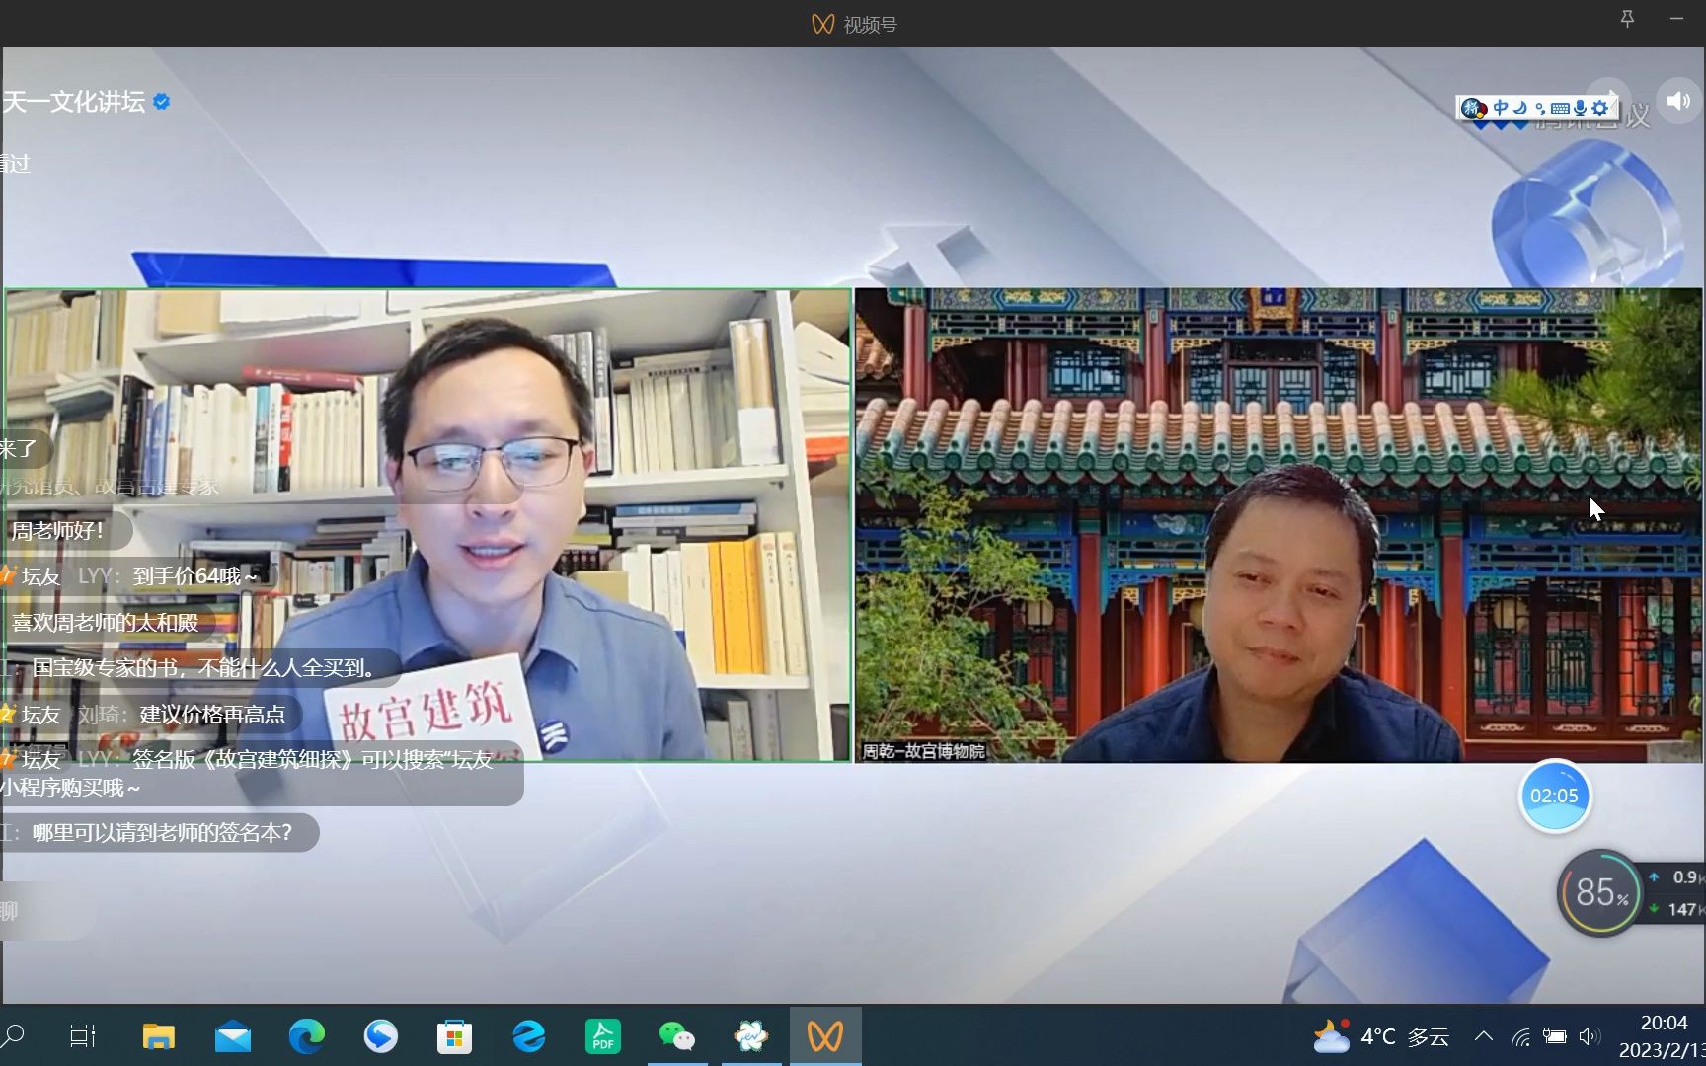The width and height of the screenshot is (1706, 1066).
Task: Click the 周乾–故宫博物院 name label
Action: tap(924, 751)
